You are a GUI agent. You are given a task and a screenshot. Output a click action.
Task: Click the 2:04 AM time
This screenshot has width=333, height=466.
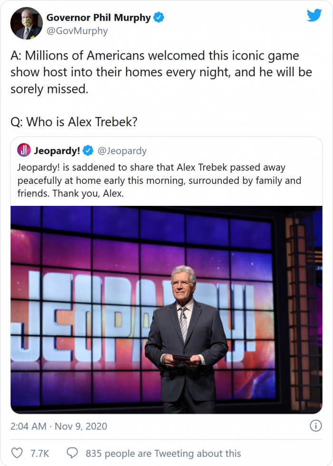[x=28, y=426]
